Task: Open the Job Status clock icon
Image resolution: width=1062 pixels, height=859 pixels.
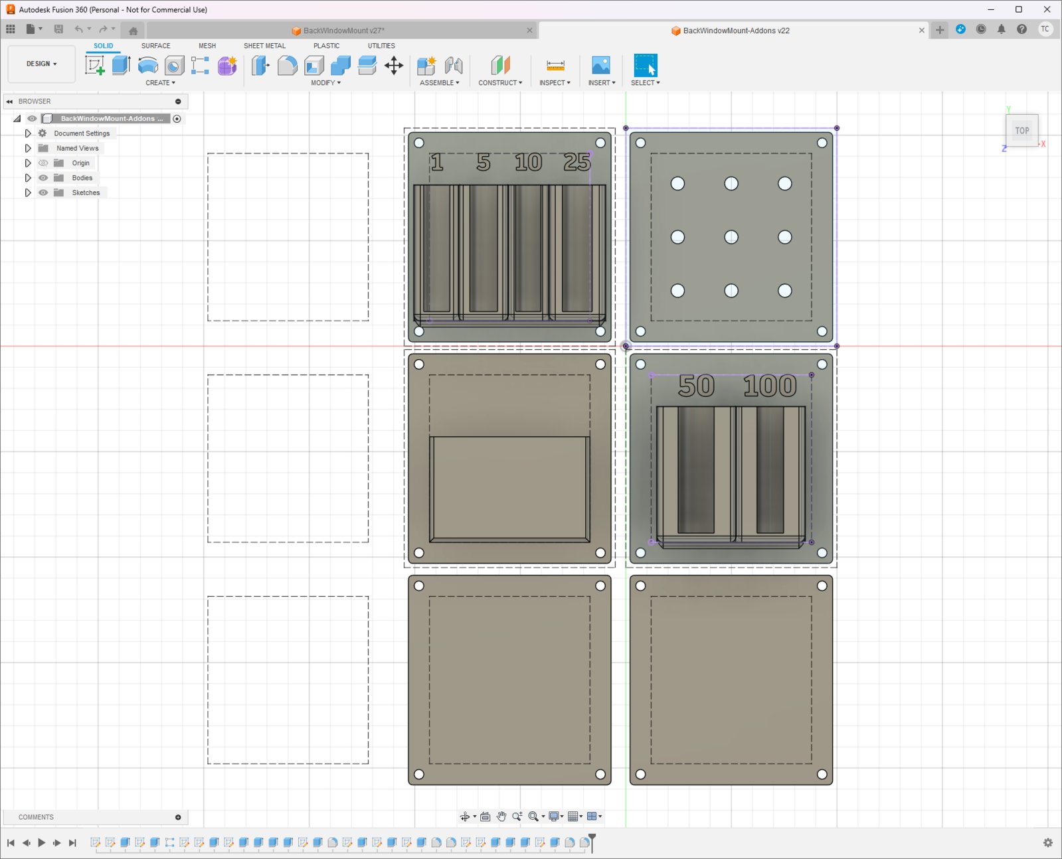Action: (x=981, y=29)
